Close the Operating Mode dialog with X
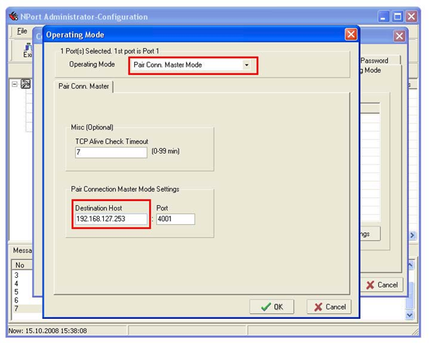 (x=351, y=34)
